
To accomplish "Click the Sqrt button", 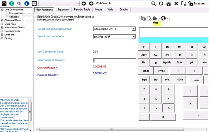I will [x=144, y=80].
